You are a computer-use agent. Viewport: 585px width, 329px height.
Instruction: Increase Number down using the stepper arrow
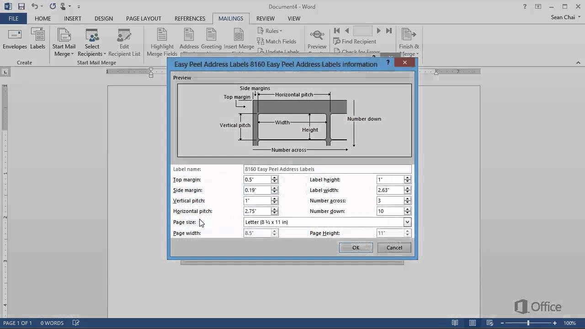coord(407,209)
